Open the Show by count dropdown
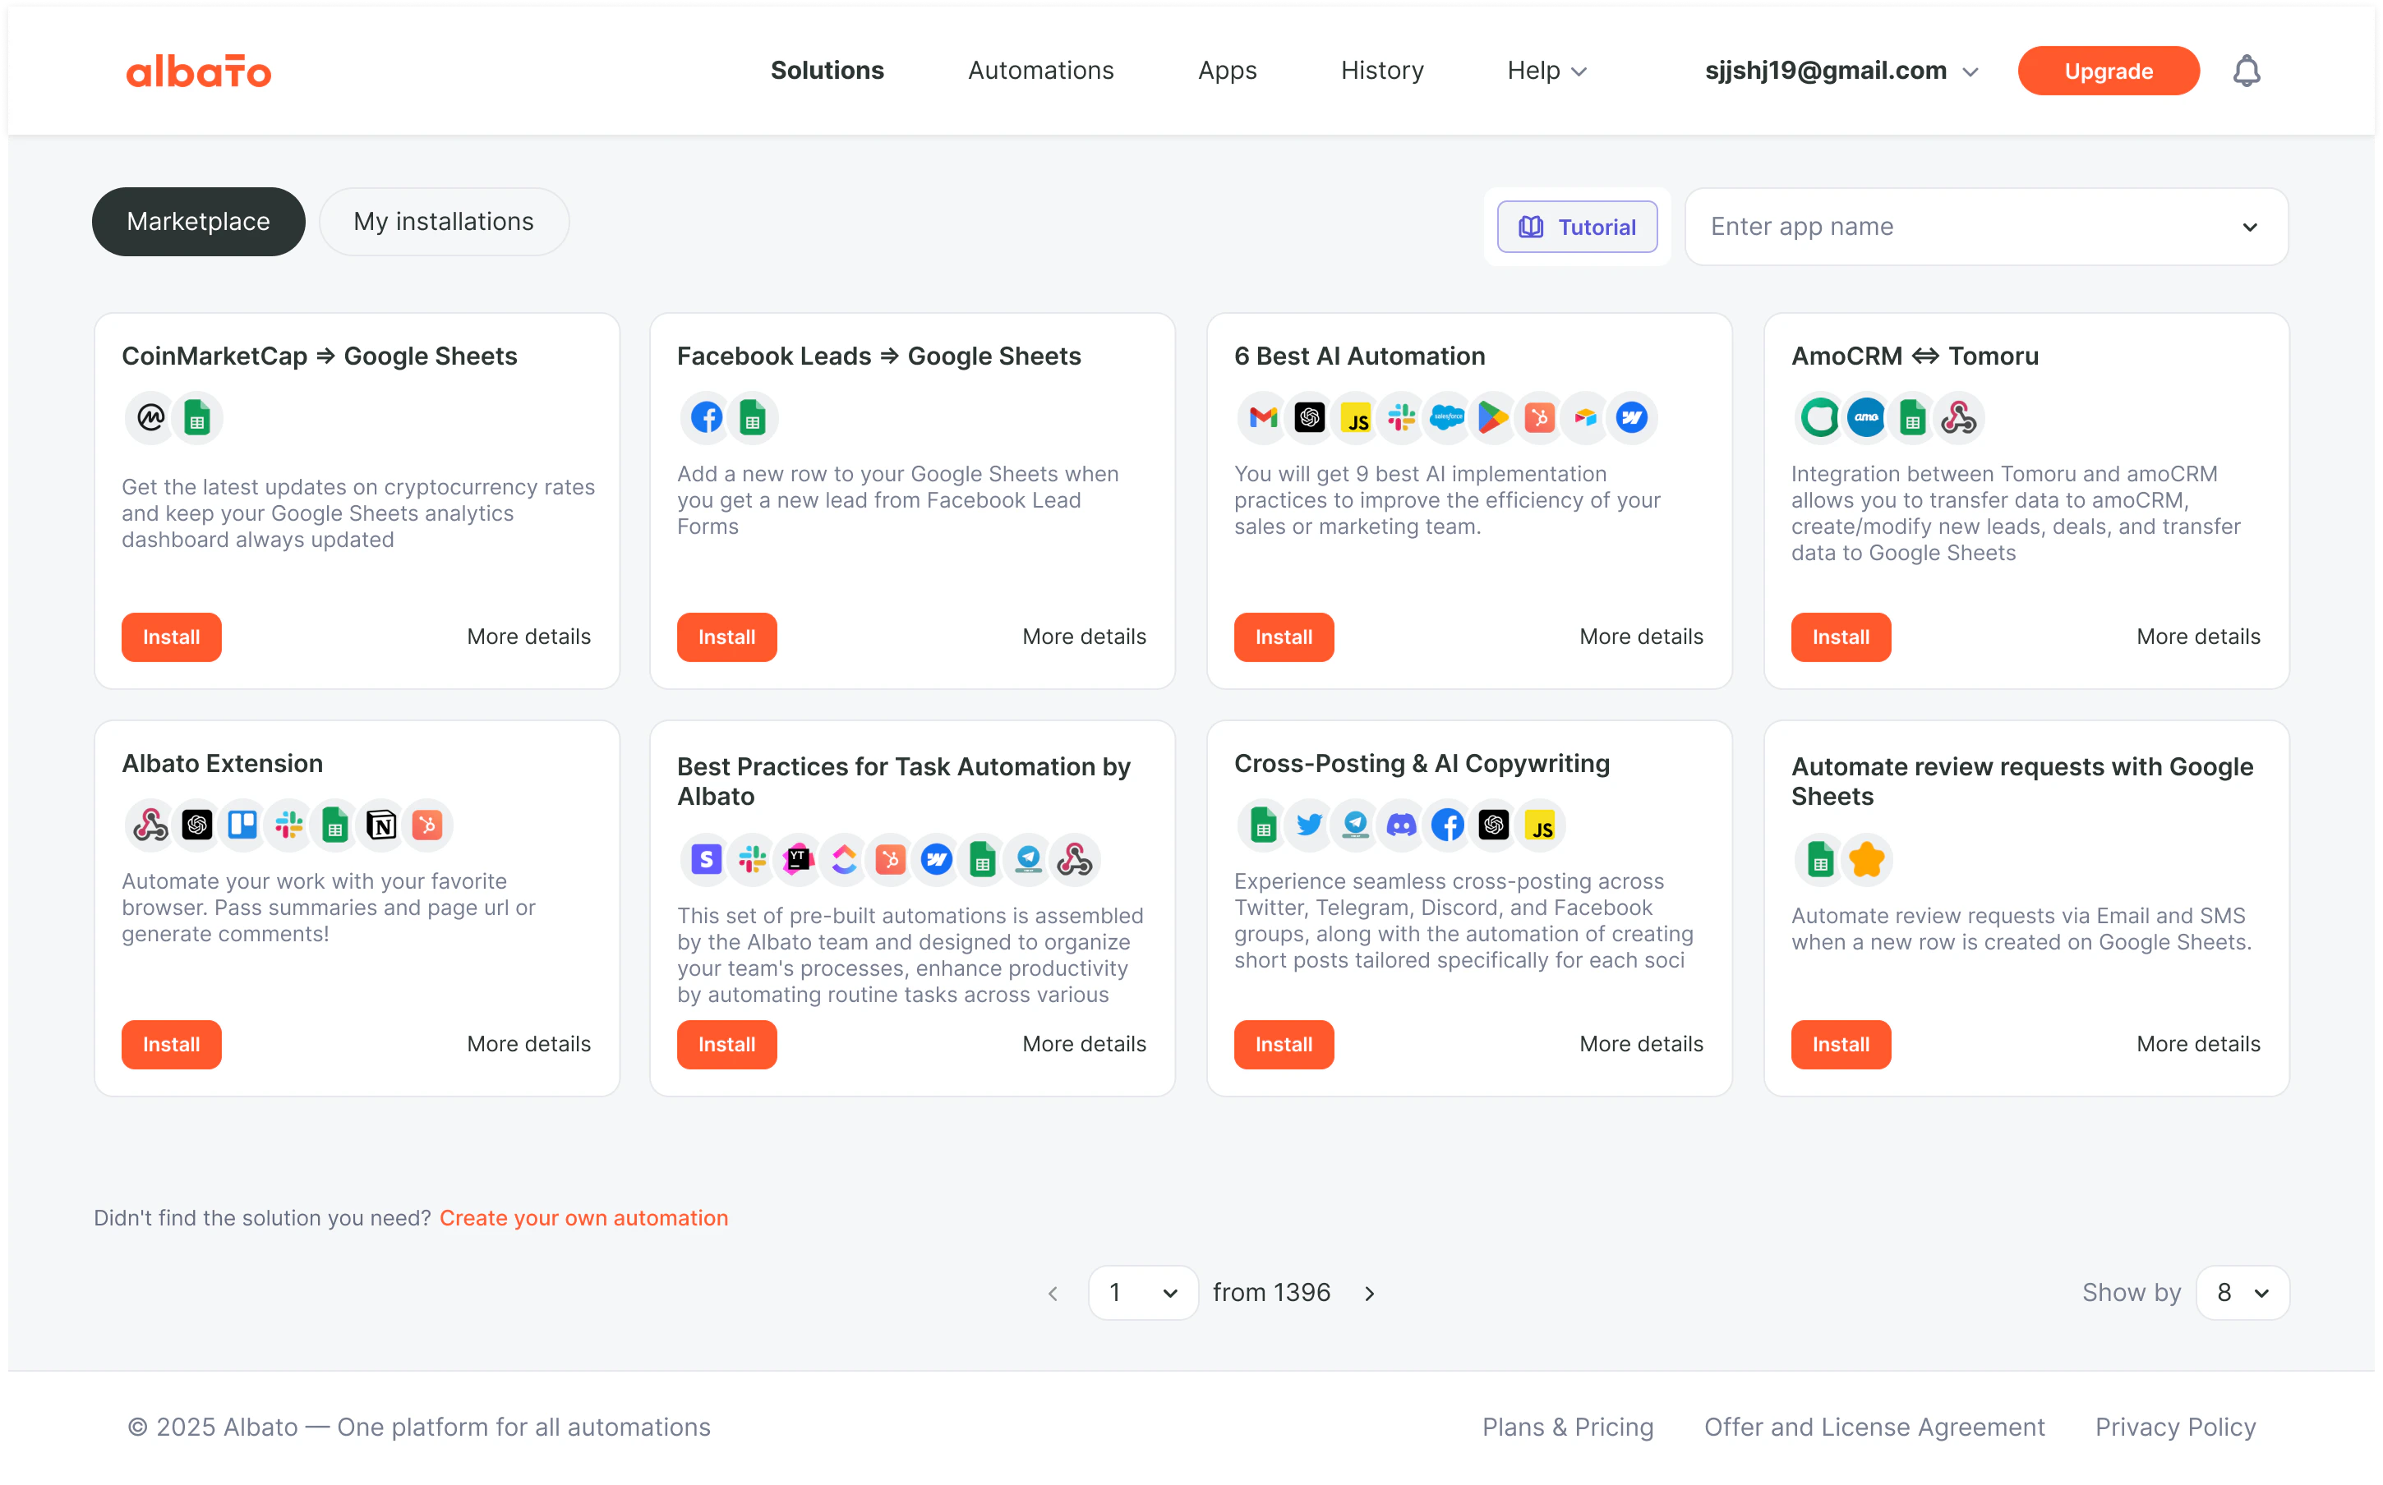Viewport: 2383px width, 1485px height. point(2242,1293)
